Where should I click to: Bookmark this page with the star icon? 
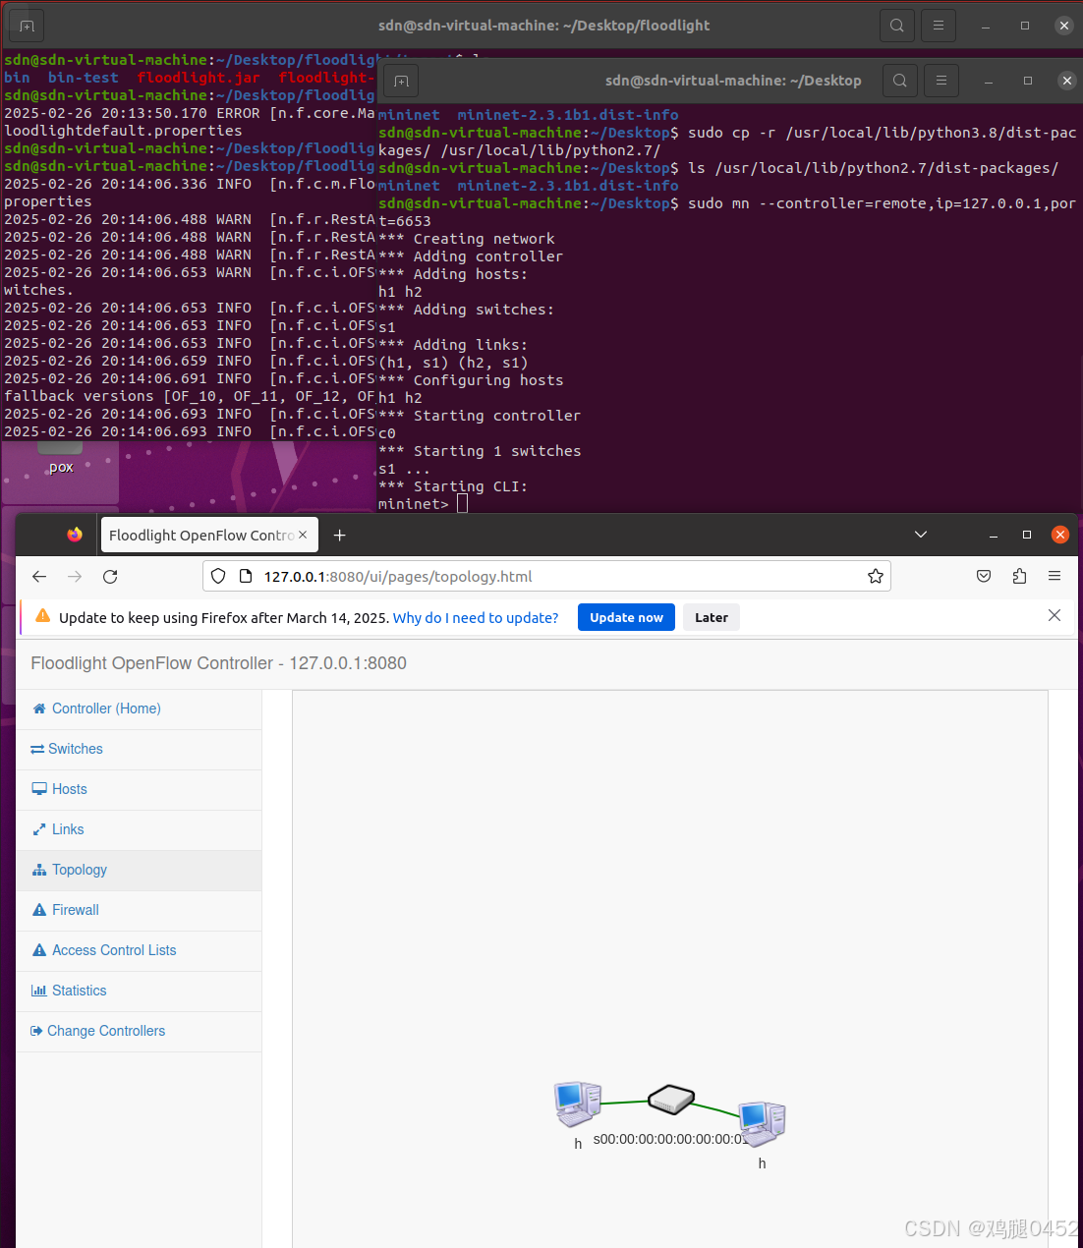(x=876, y=576)
